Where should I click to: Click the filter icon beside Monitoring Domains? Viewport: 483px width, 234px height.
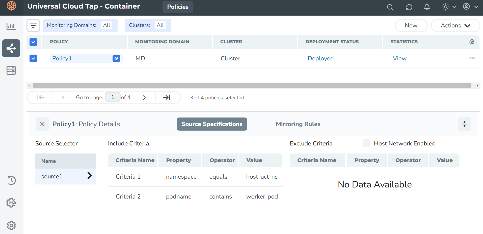[x=33, y=25]
